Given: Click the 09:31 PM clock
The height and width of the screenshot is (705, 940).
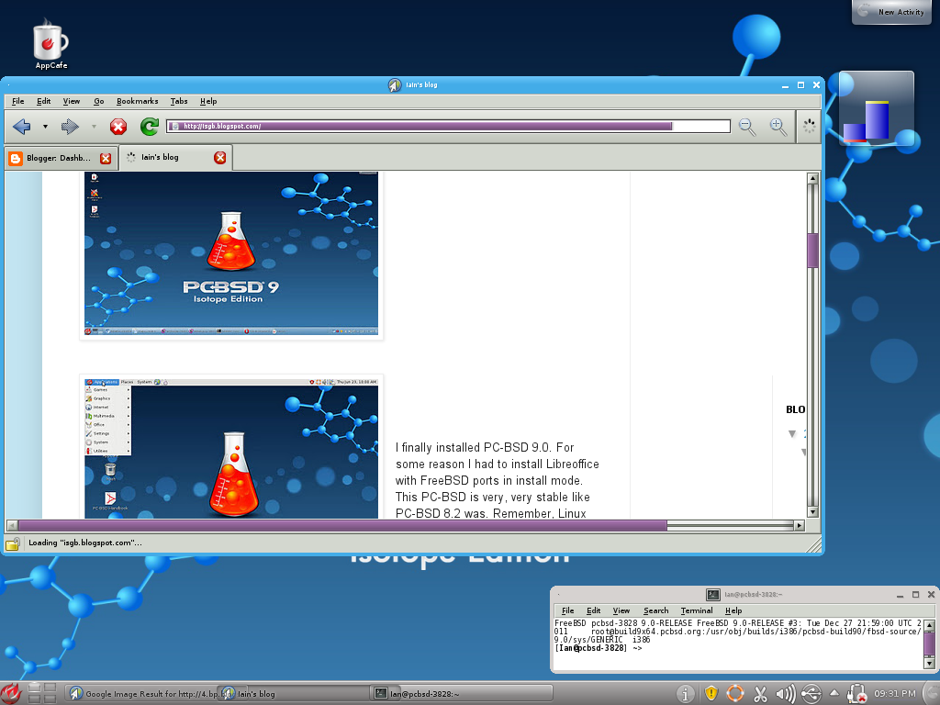Looking at the screenshot, I should tap(894, 694).
